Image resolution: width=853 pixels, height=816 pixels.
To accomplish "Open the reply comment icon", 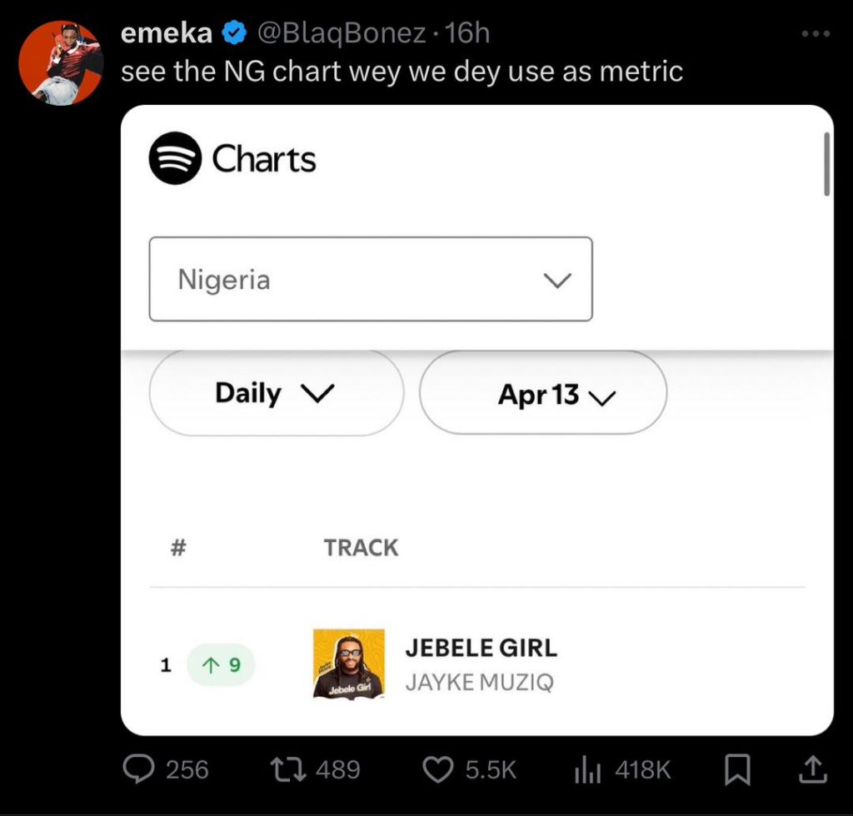I will (138, 769).
